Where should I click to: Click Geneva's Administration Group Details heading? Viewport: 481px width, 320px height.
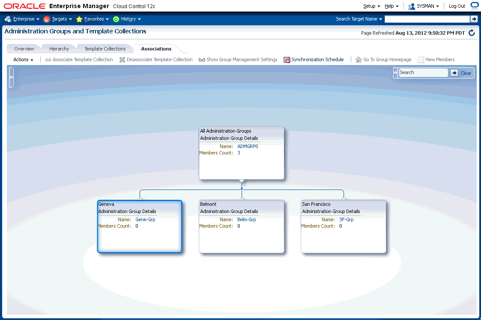[127, 211]
